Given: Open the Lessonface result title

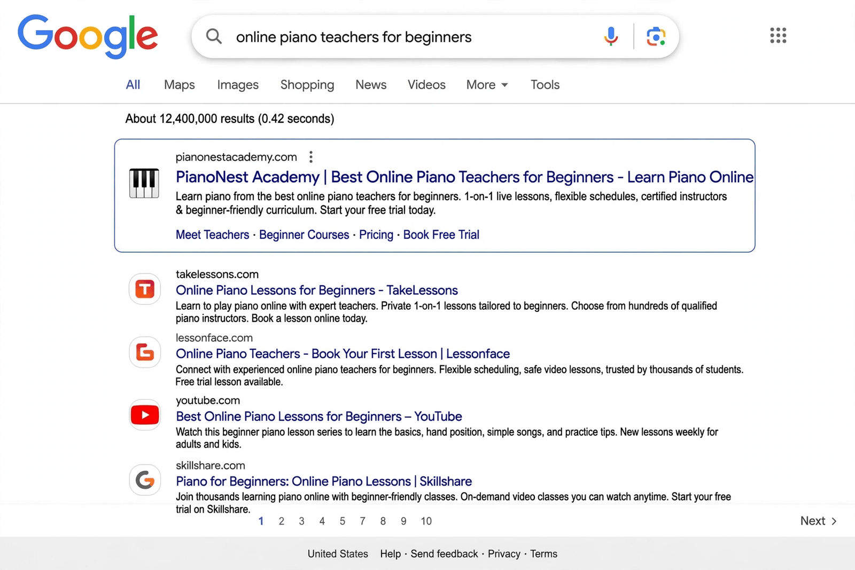Looking at the screenshot, I should pos(343,354).
